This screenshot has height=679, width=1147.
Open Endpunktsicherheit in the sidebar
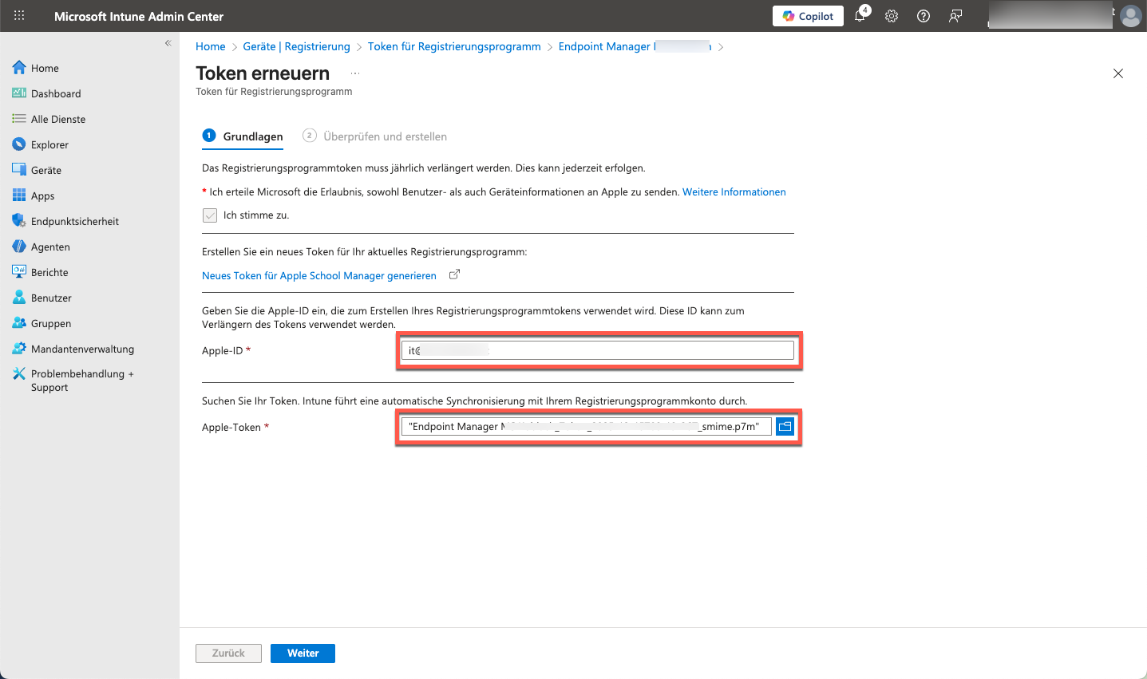pyautogui.click(x=74, y=221)
